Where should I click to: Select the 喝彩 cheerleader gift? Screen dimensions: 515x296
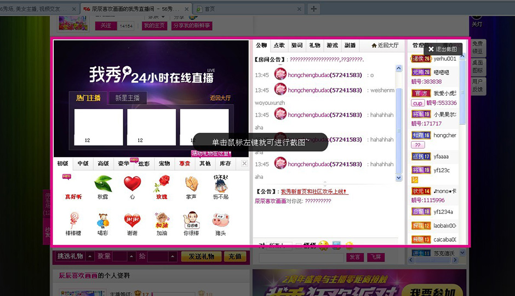pos(103,224)
